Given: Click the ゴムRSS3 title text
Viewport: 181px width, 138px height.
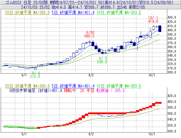Looking at the screenshot, I should (13, 2).
